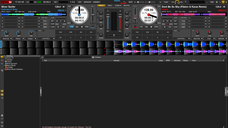The height and width of the screenshot is (128, 228).
Task: Stop playback on Deck 1
Action: [x=82, y=27]
